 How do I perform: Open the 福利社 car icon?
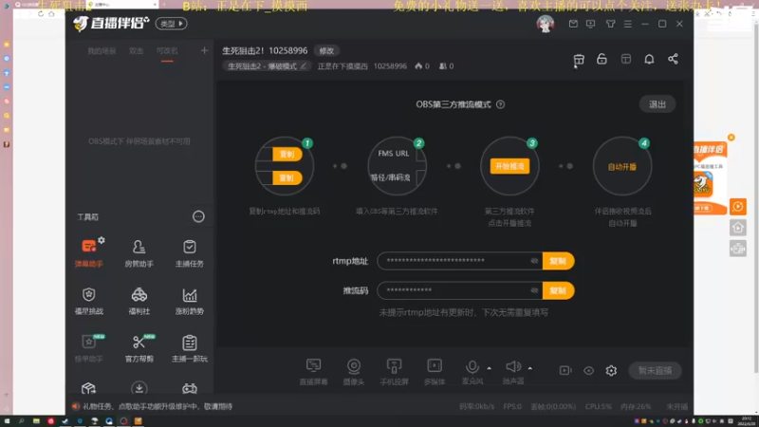[x=139, y=301]
